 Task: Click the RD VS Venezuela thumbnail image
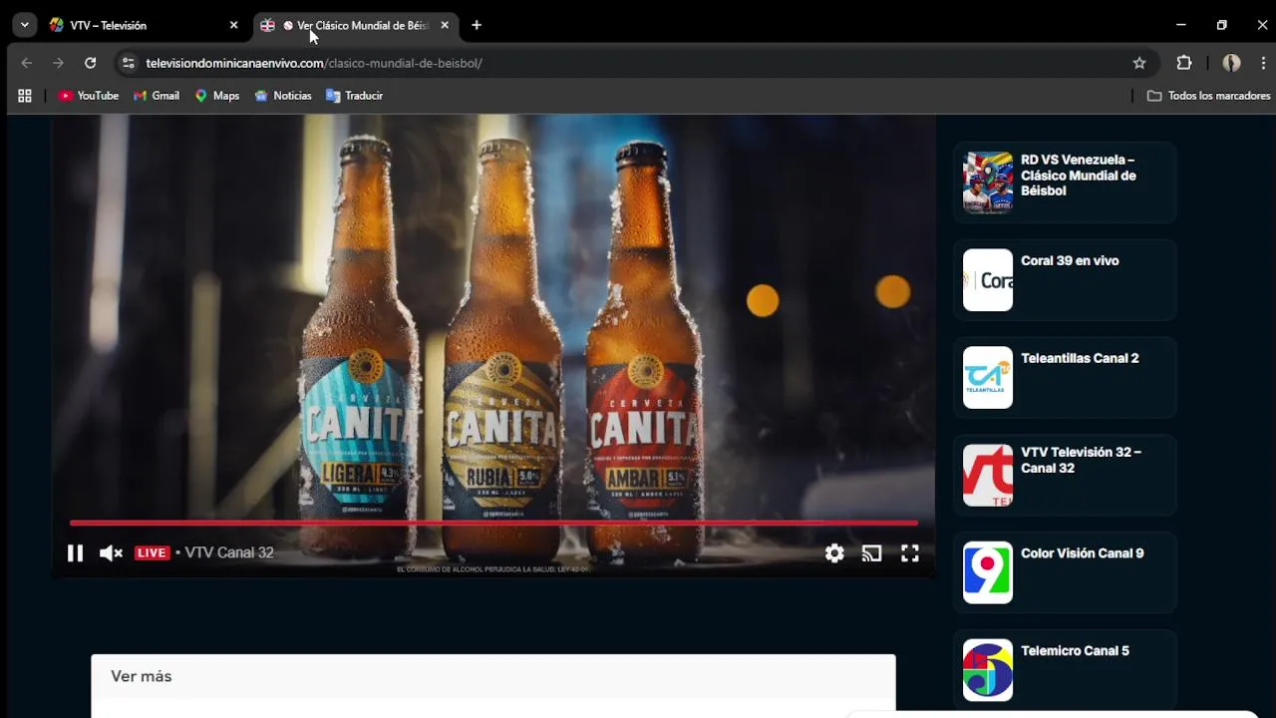point(988,182)
